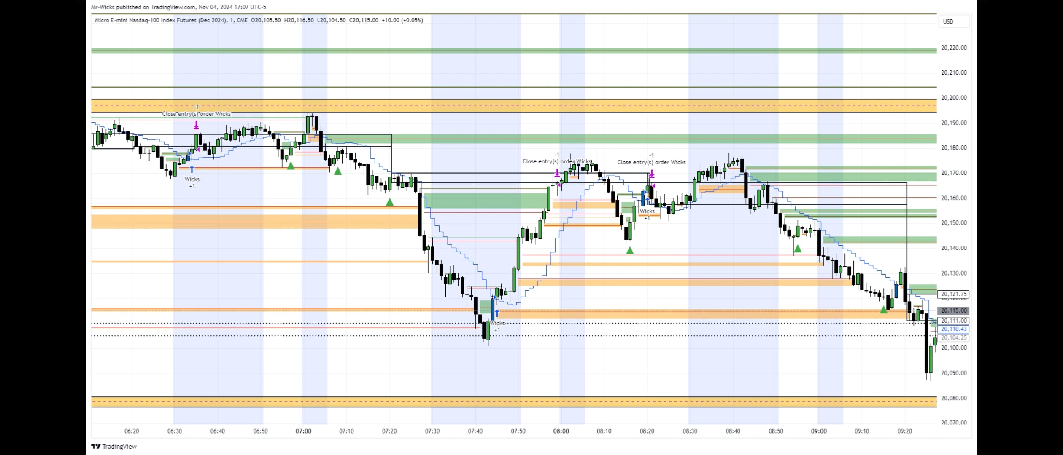Viewport: 1063px width, 455px height.
Task: Open the TradingView logo link
Action: 114,447
